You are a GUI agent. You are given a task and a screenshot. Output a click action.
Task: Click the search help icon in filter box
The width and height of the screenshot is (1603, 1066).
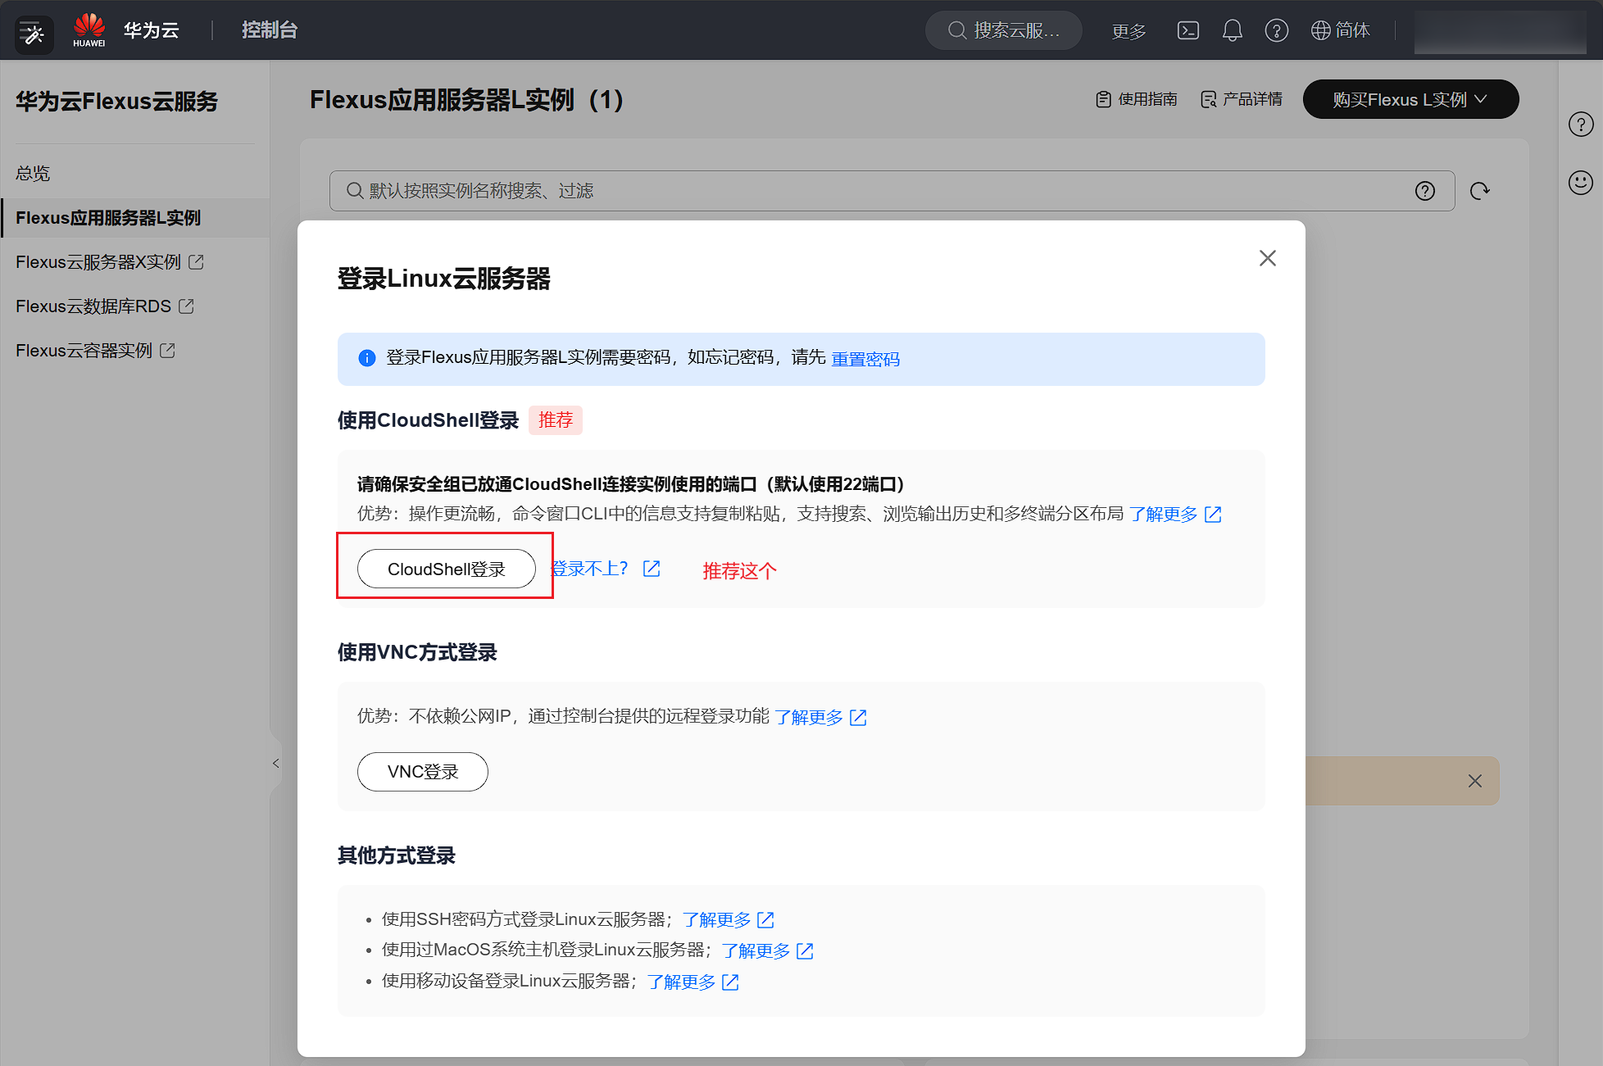[x=1424, y=191]
